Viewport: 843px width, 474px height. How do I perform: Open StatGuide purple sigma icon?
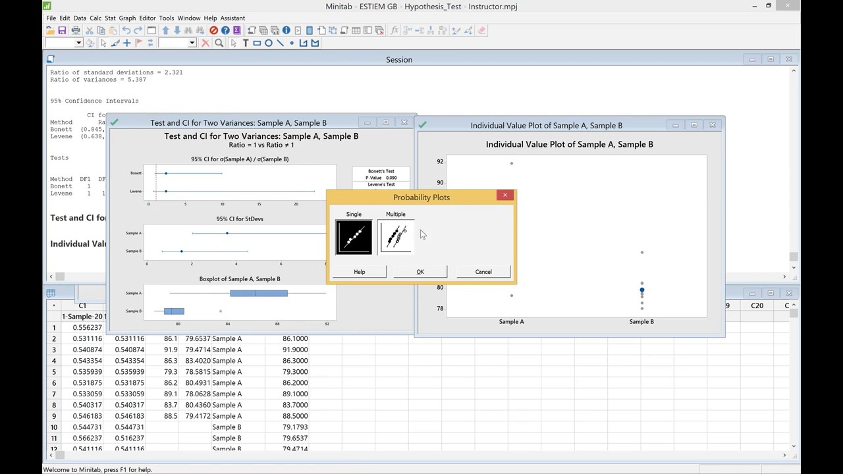[x=236, y=30]
